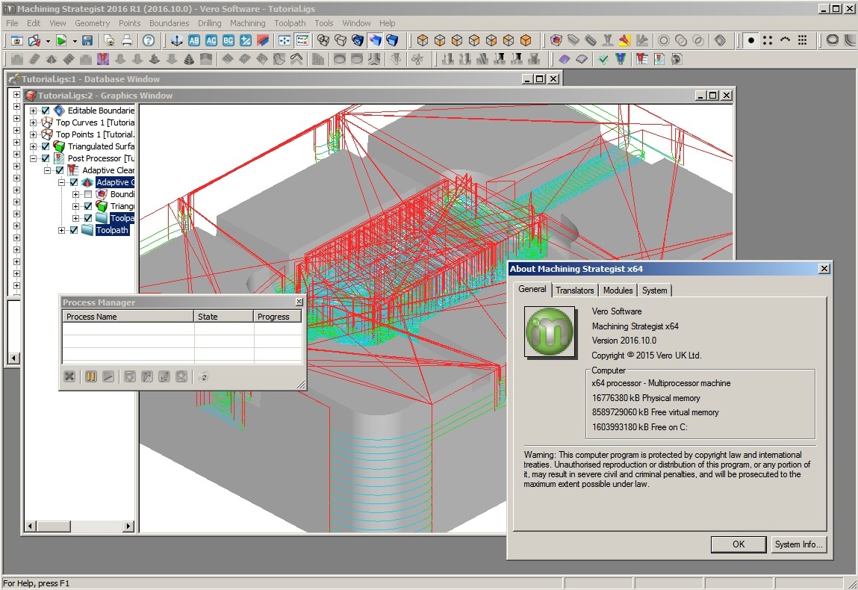Click the zoom-to-fit arrows icon
This screenshot has width=858, height=590.
285,40
